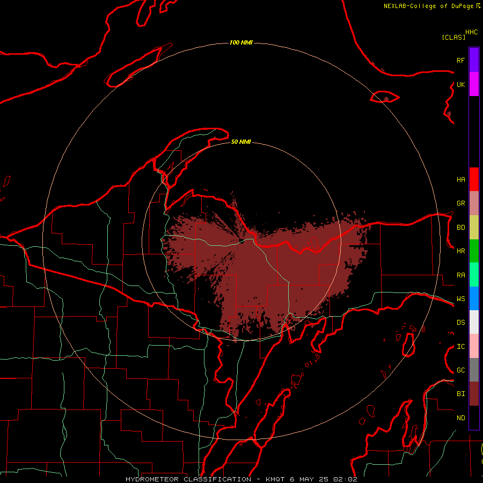
Task: Click the GR legend label
Action: 460,203
